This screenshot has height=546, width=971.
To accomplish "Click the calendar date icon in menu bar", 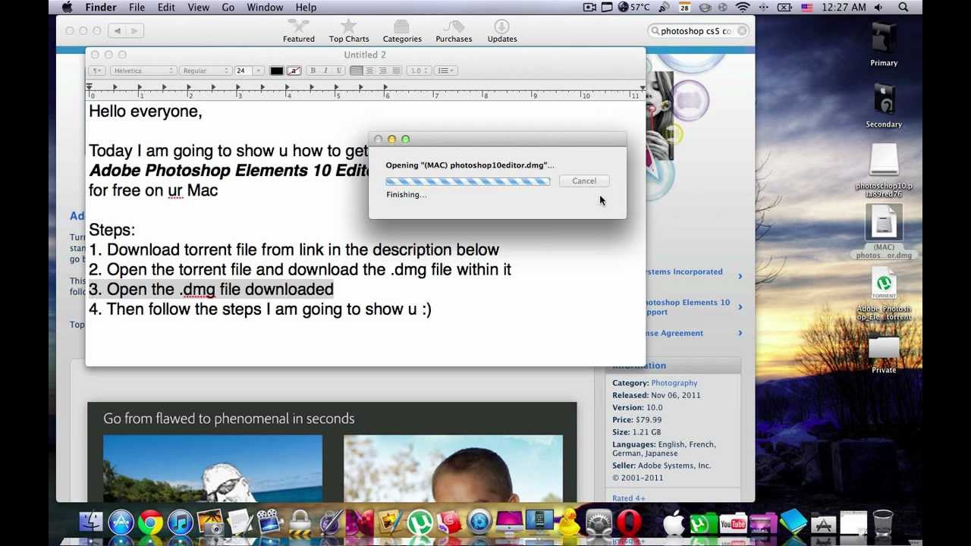I will point(685,8).
